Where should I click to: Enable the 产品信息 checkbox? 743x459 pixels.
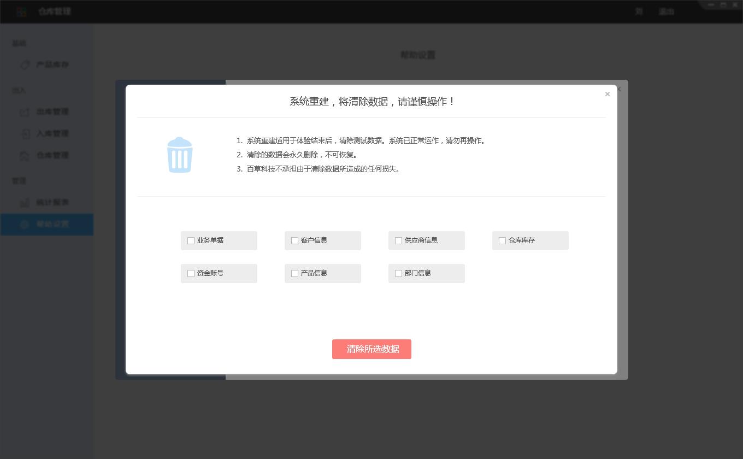click(294, 273)
